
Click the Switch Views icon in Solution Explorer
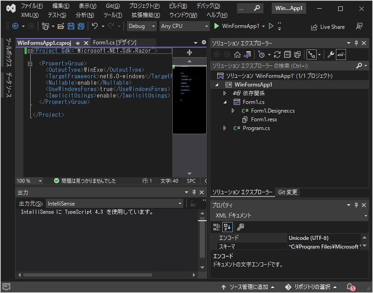coord(247,54)
